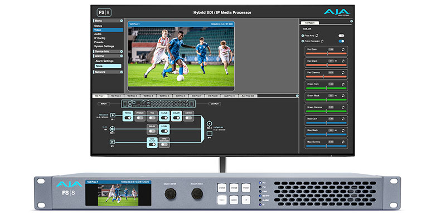Select the Configure tab
This screenshot has width=446, height=215.
(310, 23)
